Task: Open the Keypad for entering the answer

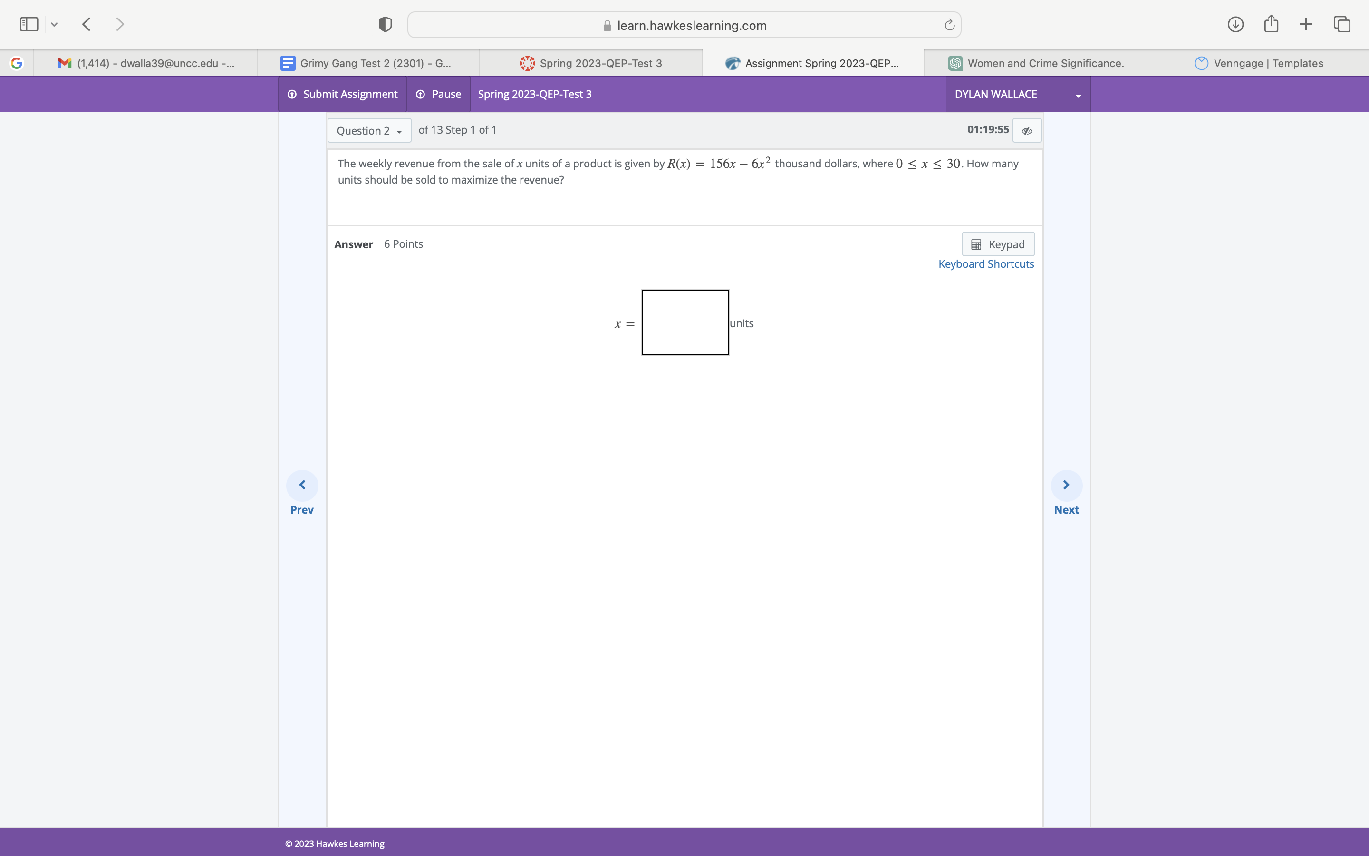Action: 998,244
